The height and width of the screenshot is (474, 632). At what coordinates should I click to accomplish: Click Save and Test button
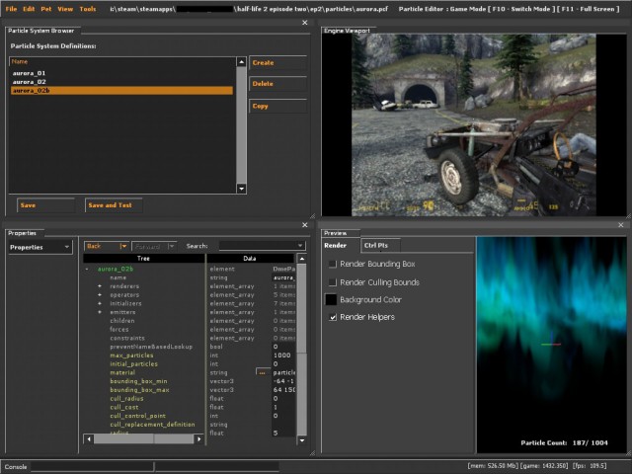114,205
